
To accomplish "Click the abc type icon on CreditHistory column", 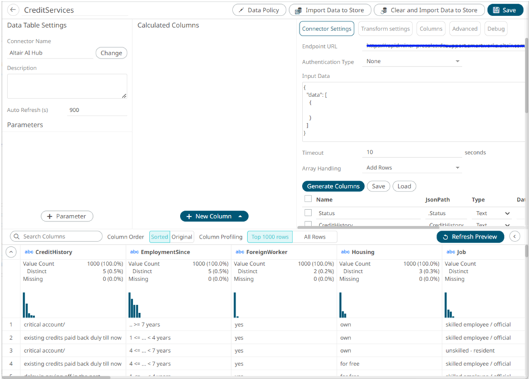I will pyautogui.click(x=28, y=252).
